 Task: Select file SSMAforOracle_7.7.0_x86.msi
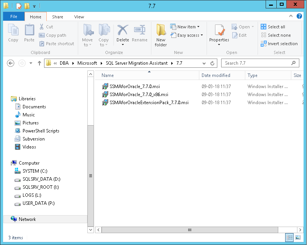pyautogui.click(x=139, y=95)
